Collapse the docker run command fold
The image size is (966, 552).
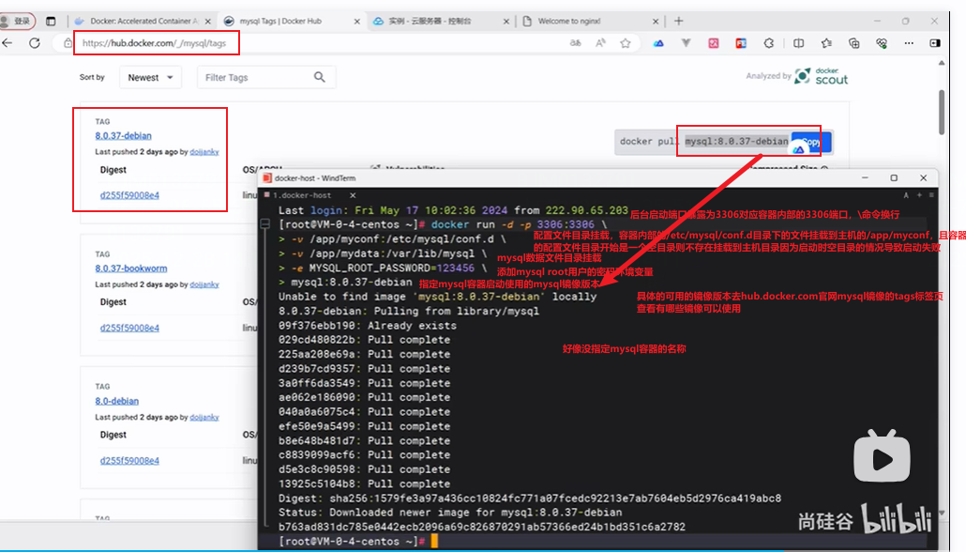coord(265,224)
